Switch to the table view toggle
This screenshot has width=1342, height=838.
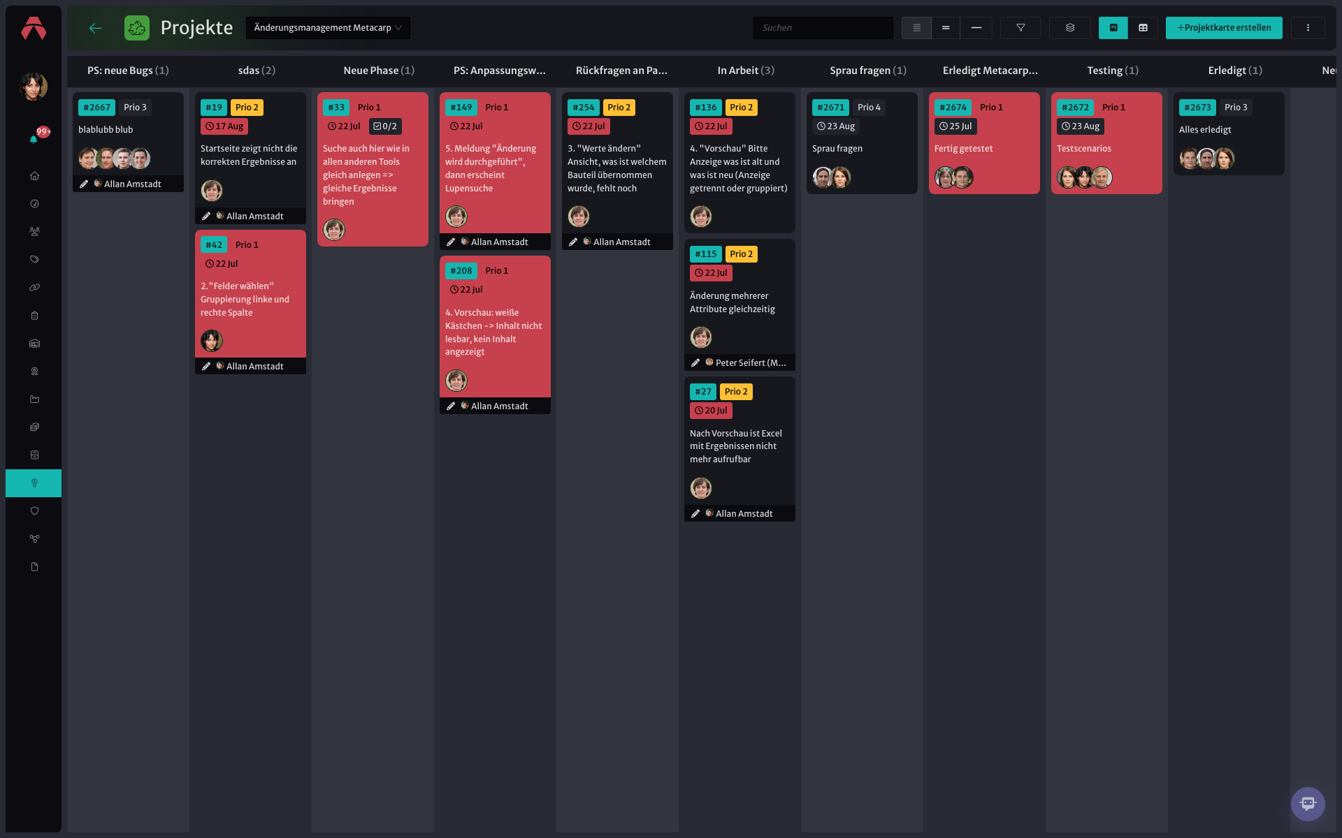click(x=1143, y=28)
